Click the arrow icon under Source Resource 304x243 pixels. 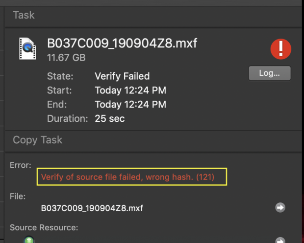(280, 240)
